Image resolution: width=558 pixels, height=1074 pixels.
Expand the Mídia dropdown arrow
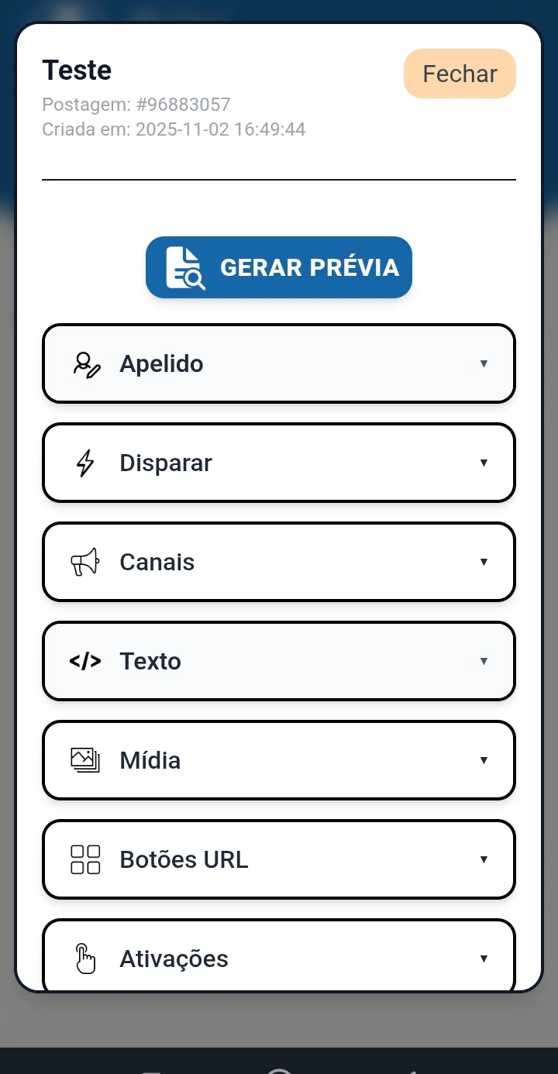click(x=484, y=760)
